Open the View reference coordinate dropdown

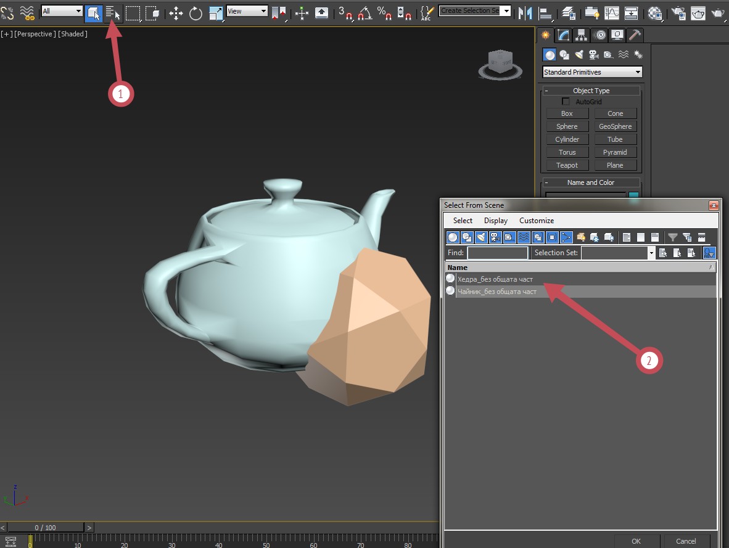(x=247, y=11)
